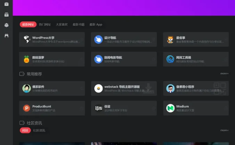This screenshot has width=235, height=145.
Task: Select the 最新网址 tab
Action: [x=28, y=24]
